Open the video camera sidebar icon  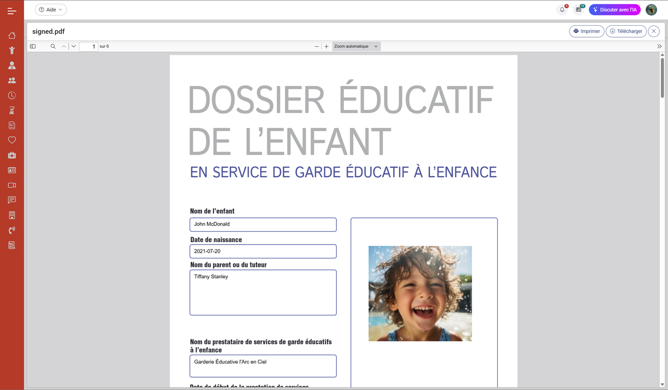click(11, 185)
